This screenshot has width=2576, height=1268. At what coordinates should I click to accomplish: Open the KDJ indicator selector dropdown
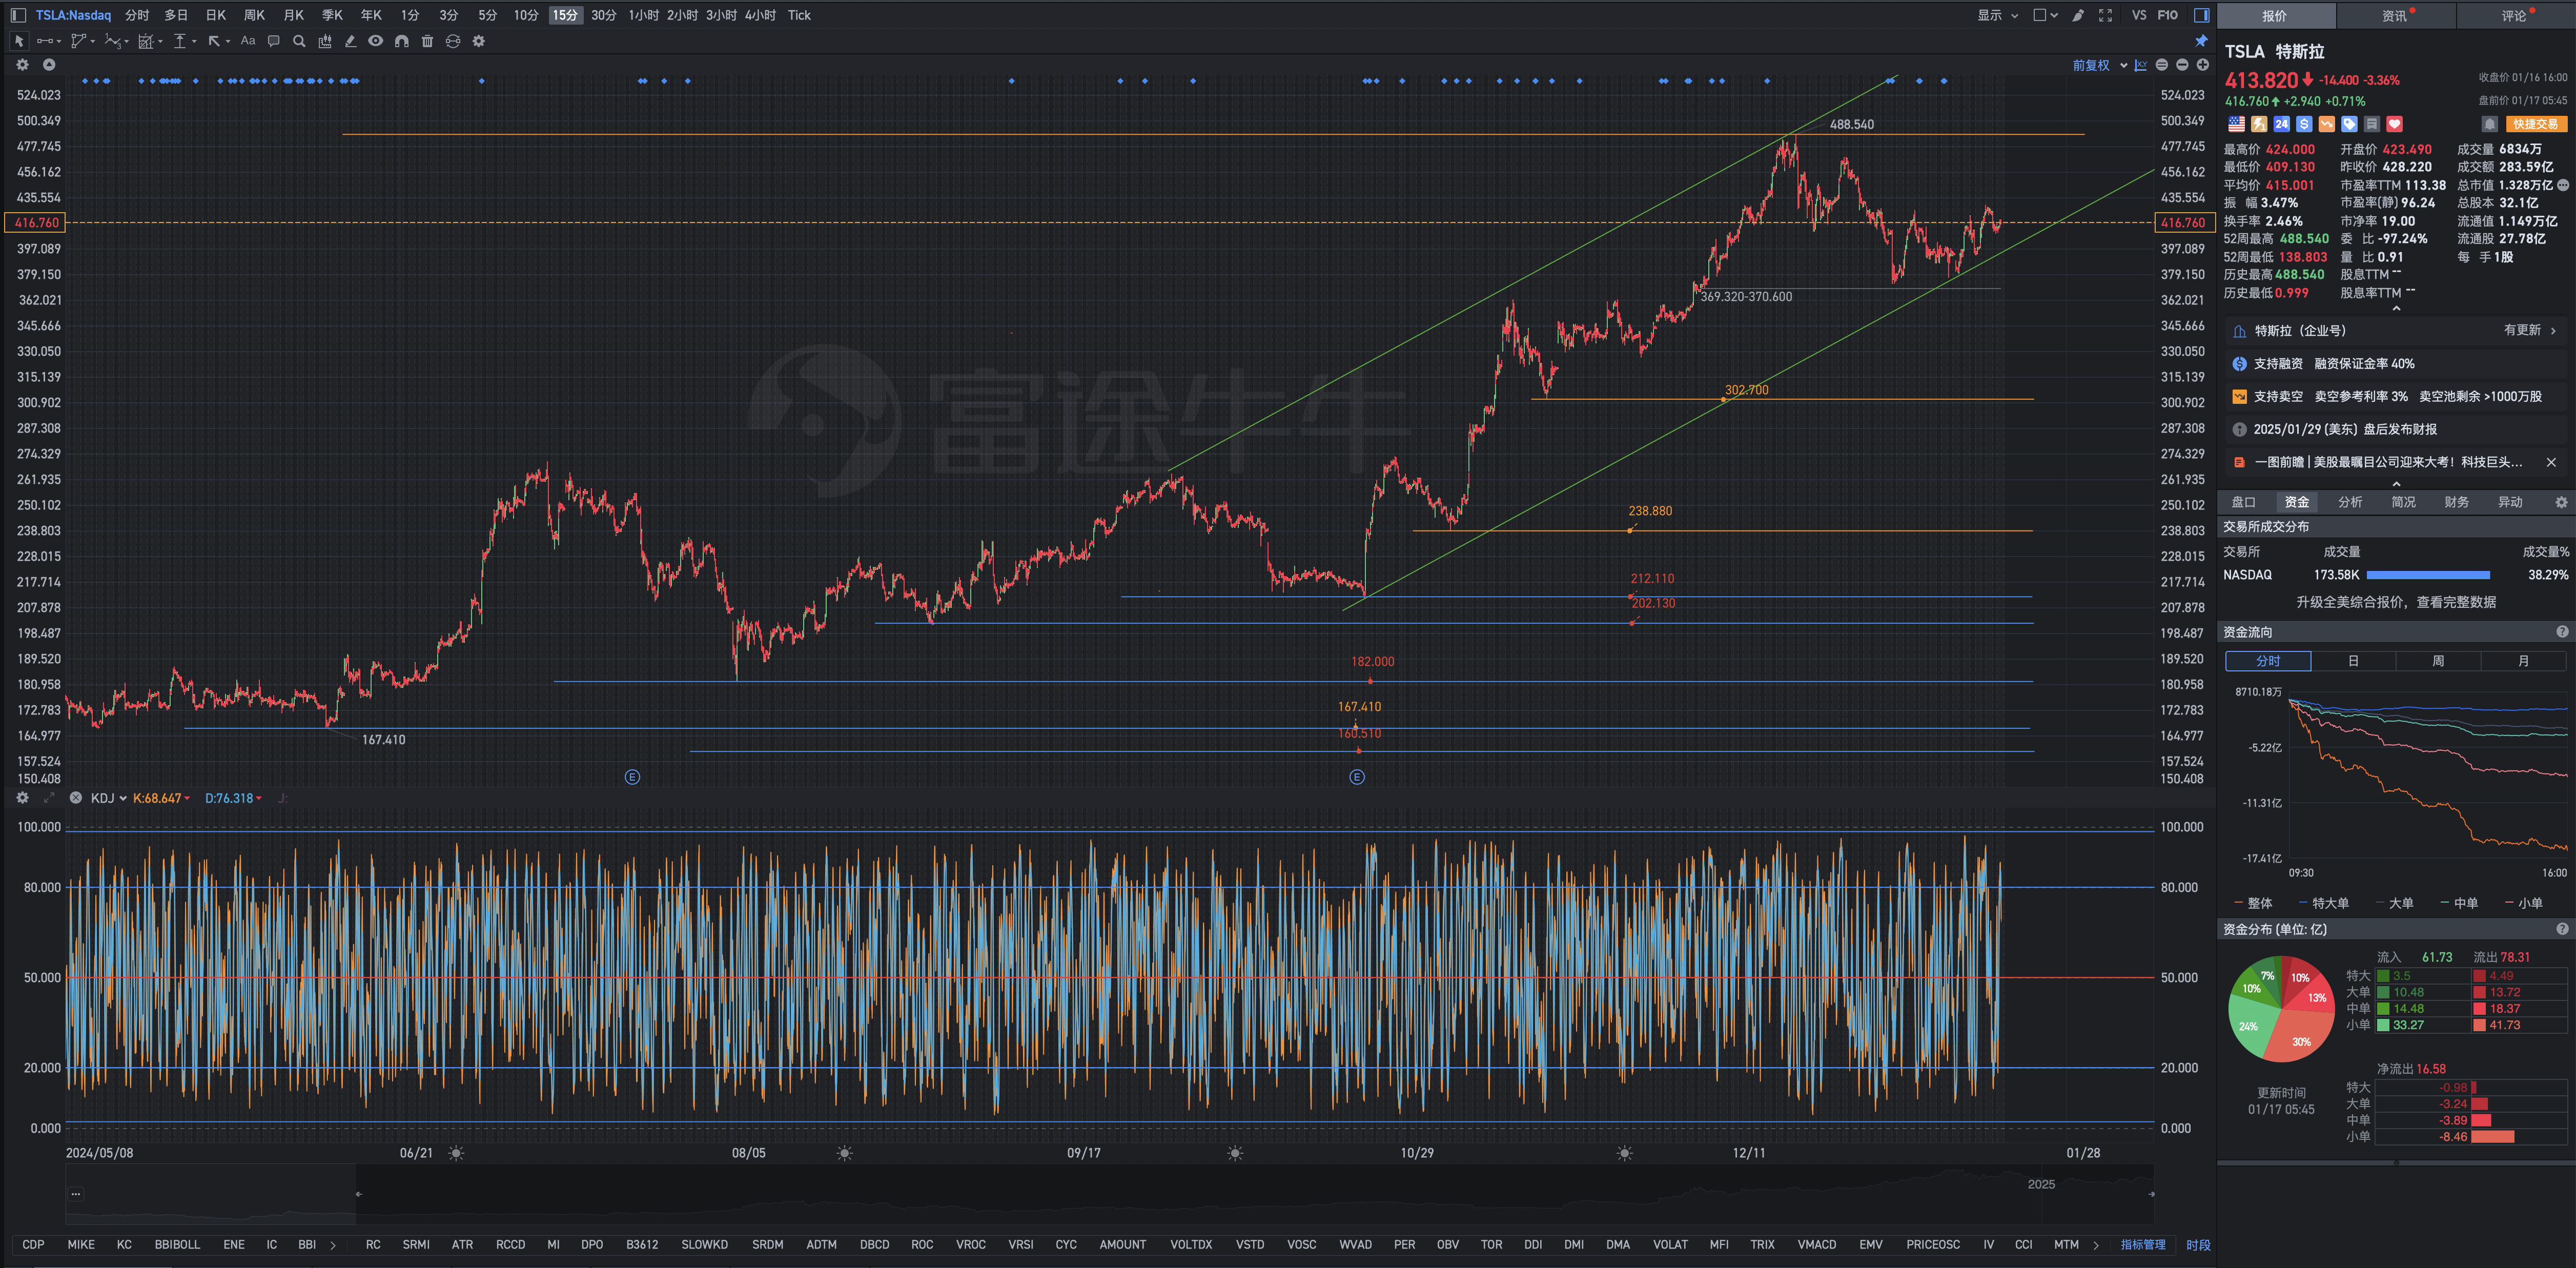108,798
